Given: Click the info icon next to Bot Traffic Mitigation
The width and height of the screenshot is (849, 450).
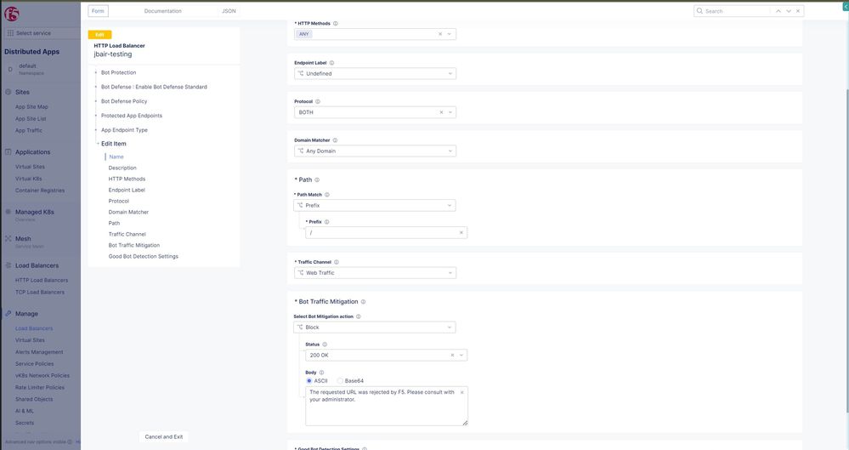Looking at the screenshot, I should (363, 302).
